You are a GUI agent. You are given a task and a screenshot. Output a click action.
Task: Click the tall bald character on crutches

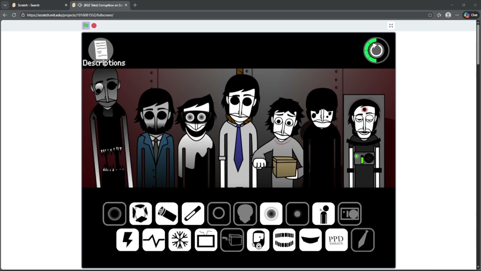point(108,128)
